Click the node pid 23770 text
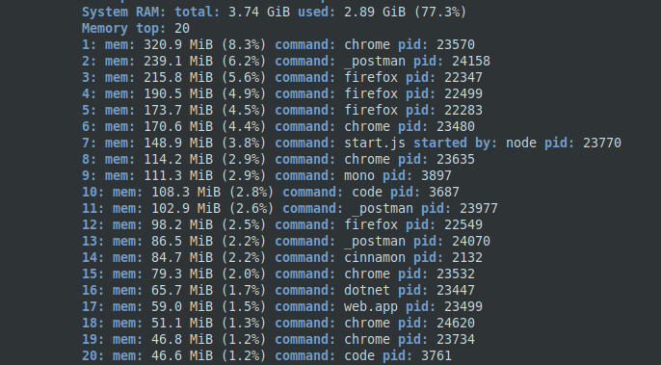The height and width of the screenshot is (365, 661). (x=564, y=143)
